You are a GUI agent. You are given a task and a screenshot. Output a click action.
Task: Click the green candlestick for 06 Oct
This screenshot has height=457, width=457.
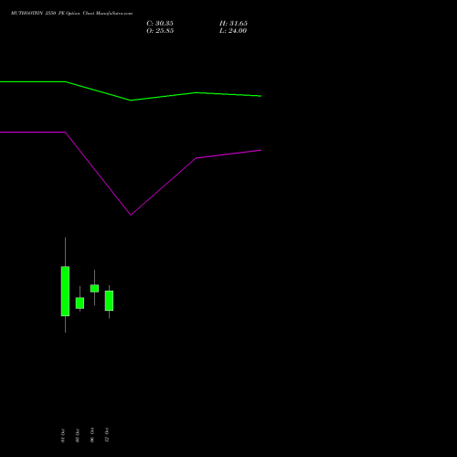pyautogui.click(x=94, y=288)
